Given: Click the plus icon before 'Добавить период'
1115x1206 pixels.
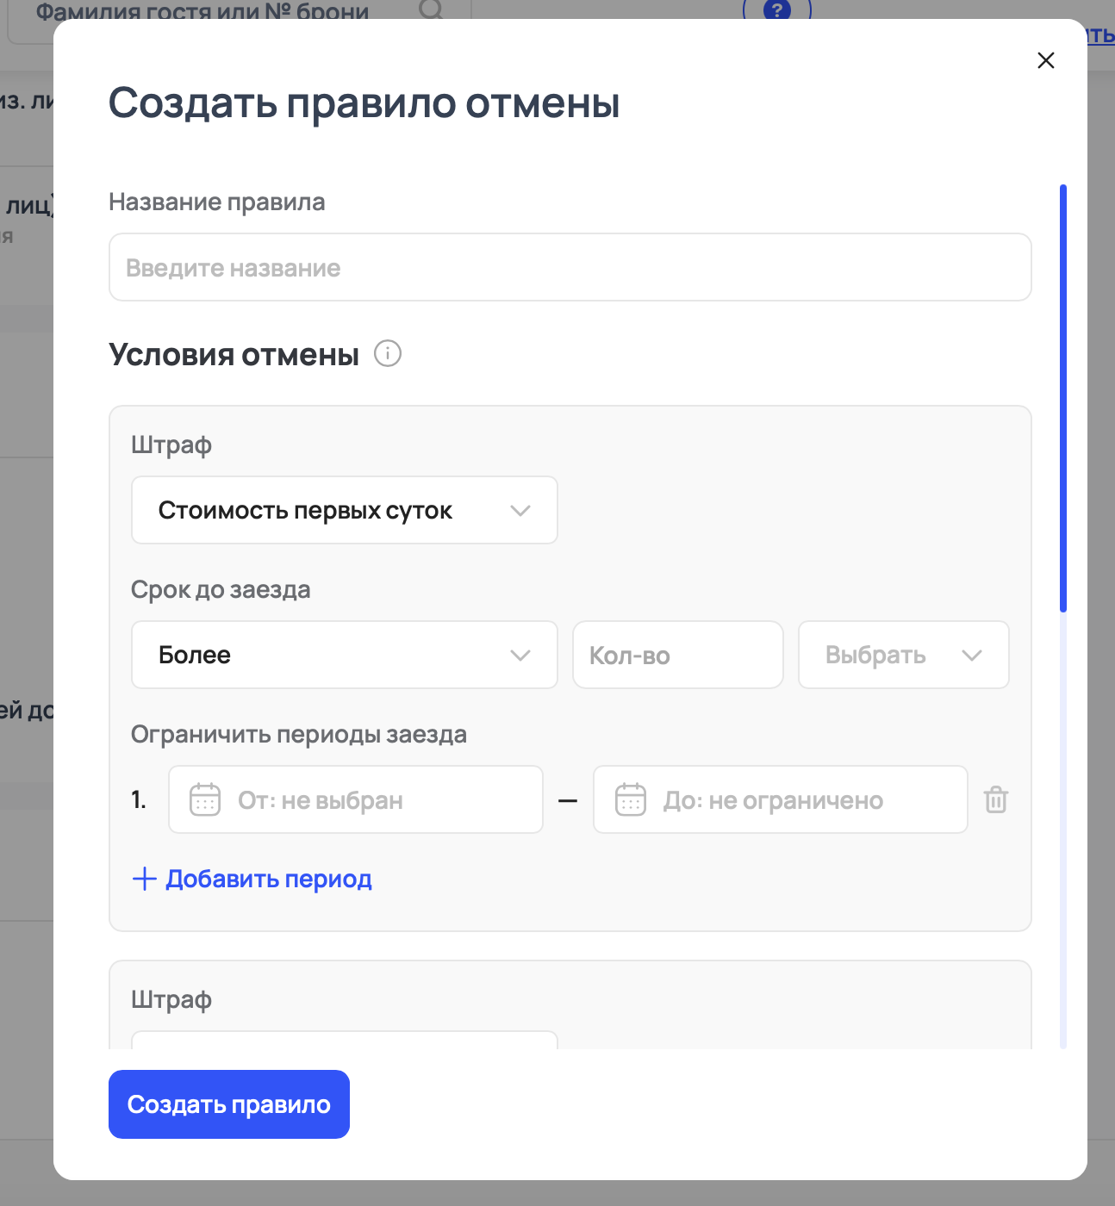Looking at the screenshot, I should [144, 879].
